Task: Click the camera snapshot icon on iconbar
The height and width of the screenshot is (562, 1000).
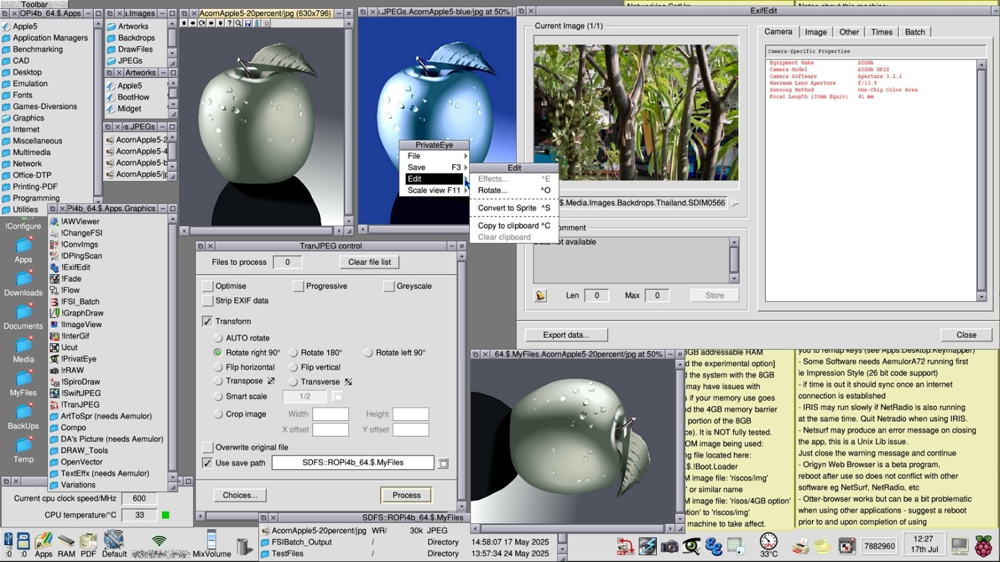Action: (669, 546)
